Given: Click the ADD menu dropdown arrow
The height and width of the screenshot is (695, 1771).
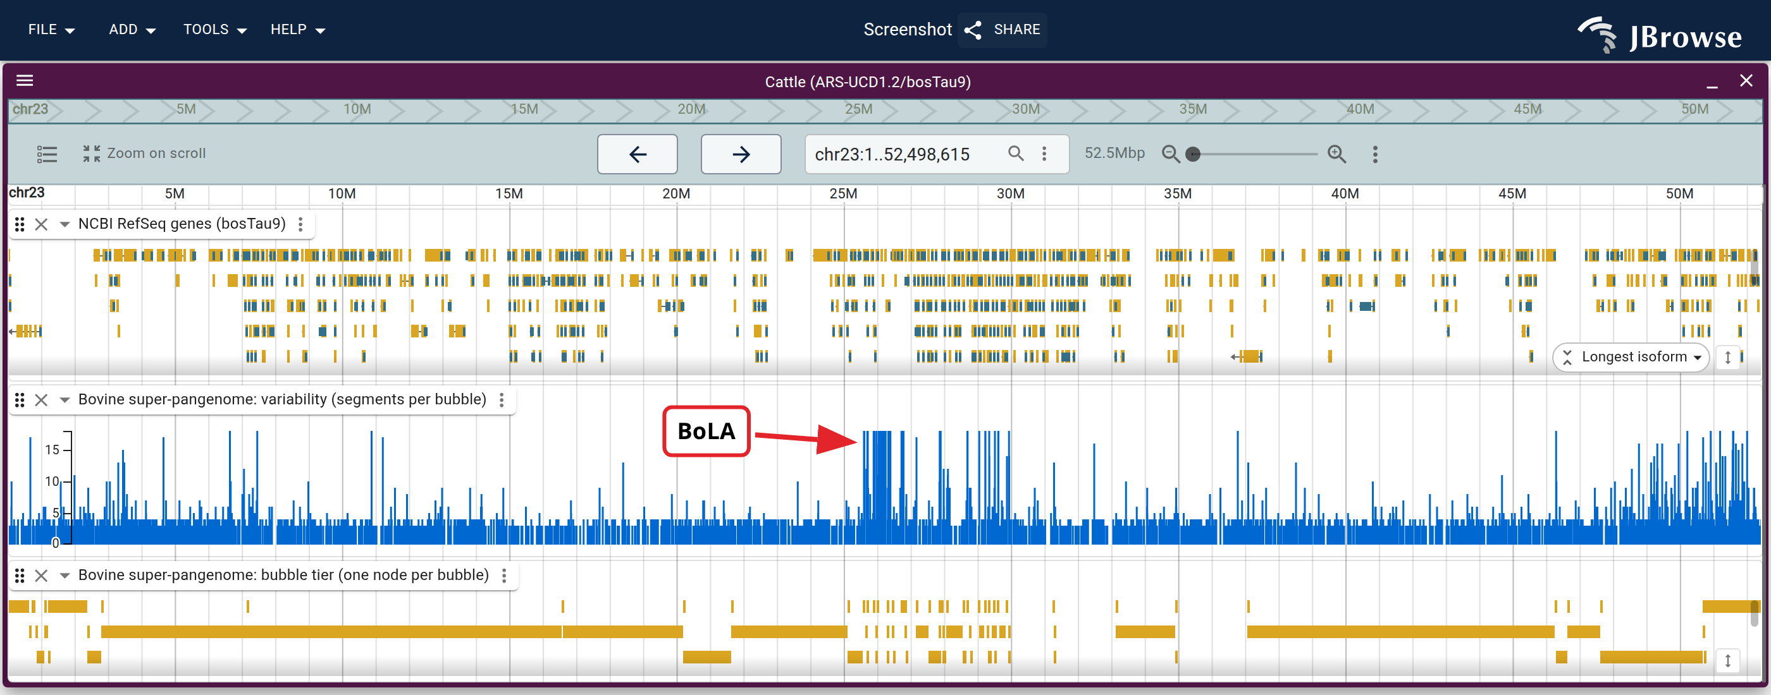Looking at the screenshot, I should [x=151, y=31].
